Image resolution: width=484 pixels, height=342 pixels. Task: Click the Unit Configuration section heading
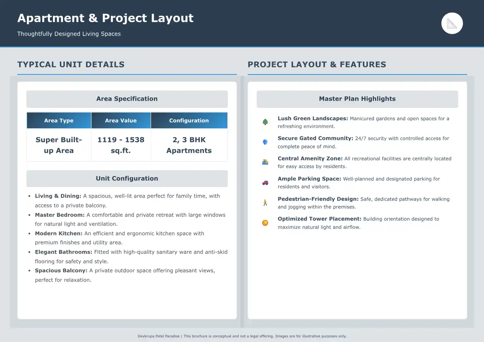[x=127, y=178]
